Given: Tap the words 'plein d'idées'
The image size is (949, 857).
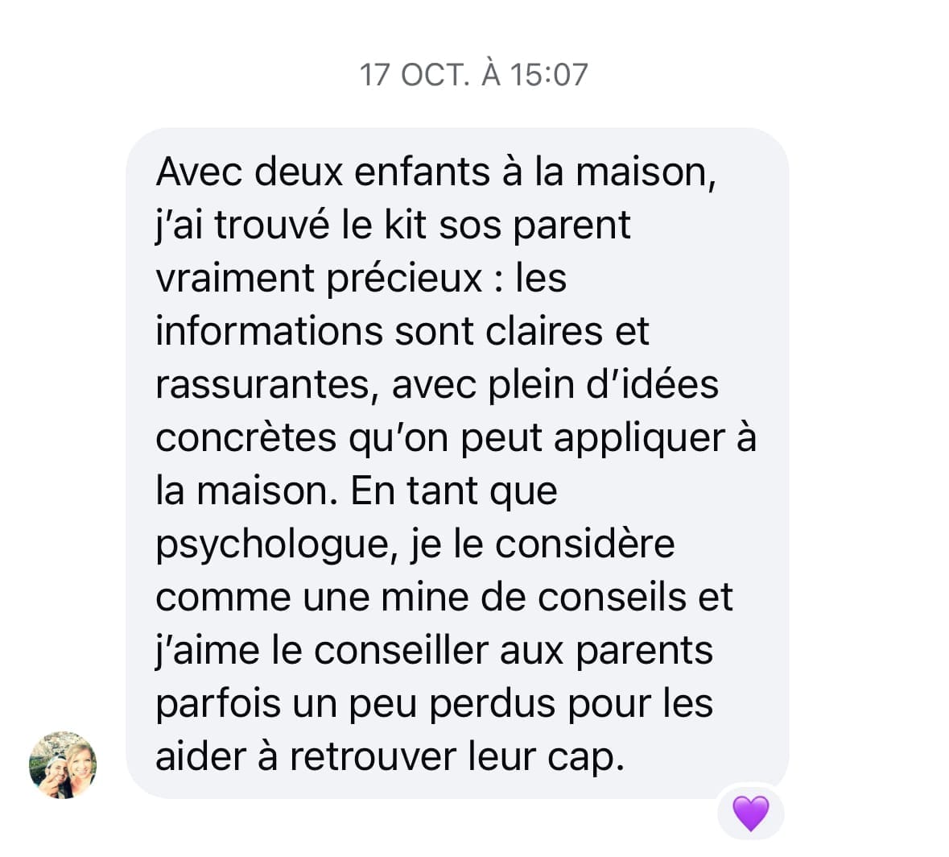Looking at the screenshot, I should (603, 384).
